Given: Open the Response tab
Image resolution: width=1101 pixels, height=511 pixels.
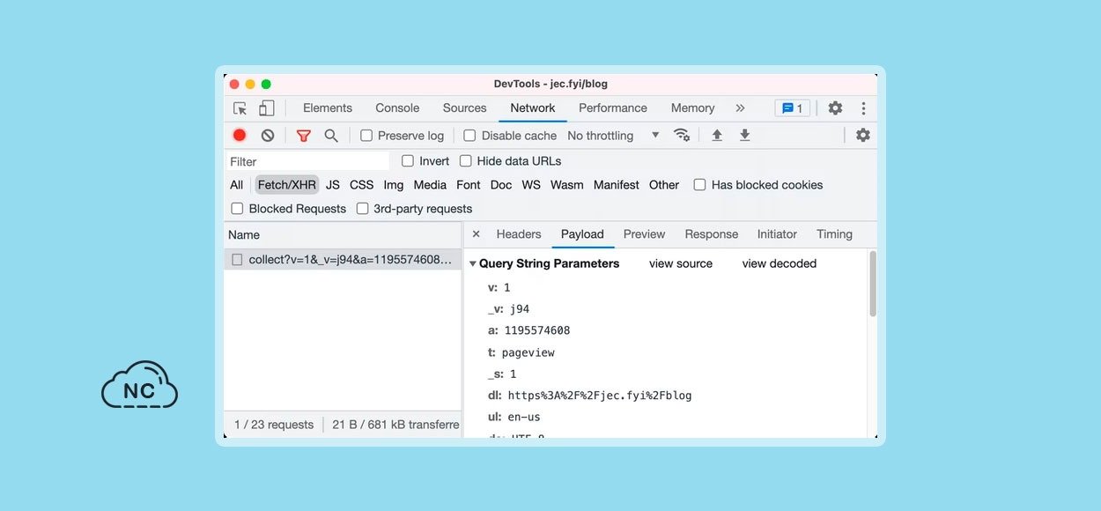Looking at the screenshot, I should [712, 234].
